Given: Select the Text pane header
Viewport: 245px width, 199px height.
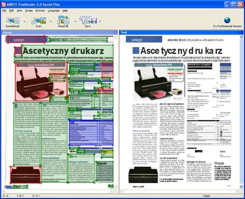Looking at the screenshot, I should (181, 33).
